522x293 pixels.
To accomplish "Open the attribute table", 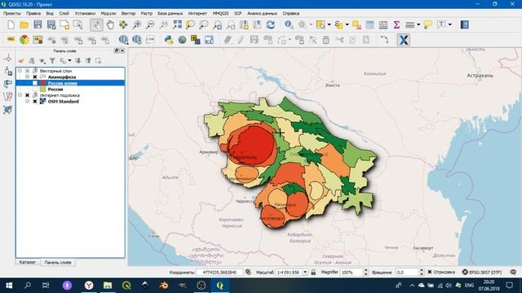I will [x=369, y=24].
